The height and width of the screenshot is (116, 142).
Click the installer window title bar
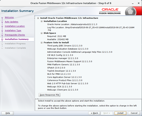[x=71, y=3]
